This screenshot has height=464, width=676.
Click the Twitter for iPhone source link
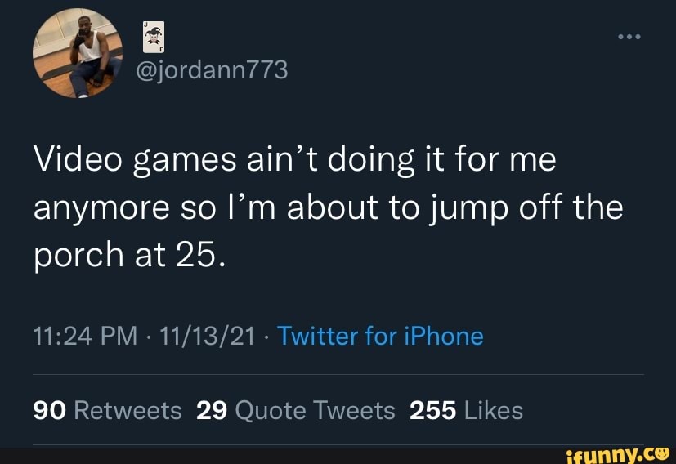pyautogui.click(x=380, y=336)
